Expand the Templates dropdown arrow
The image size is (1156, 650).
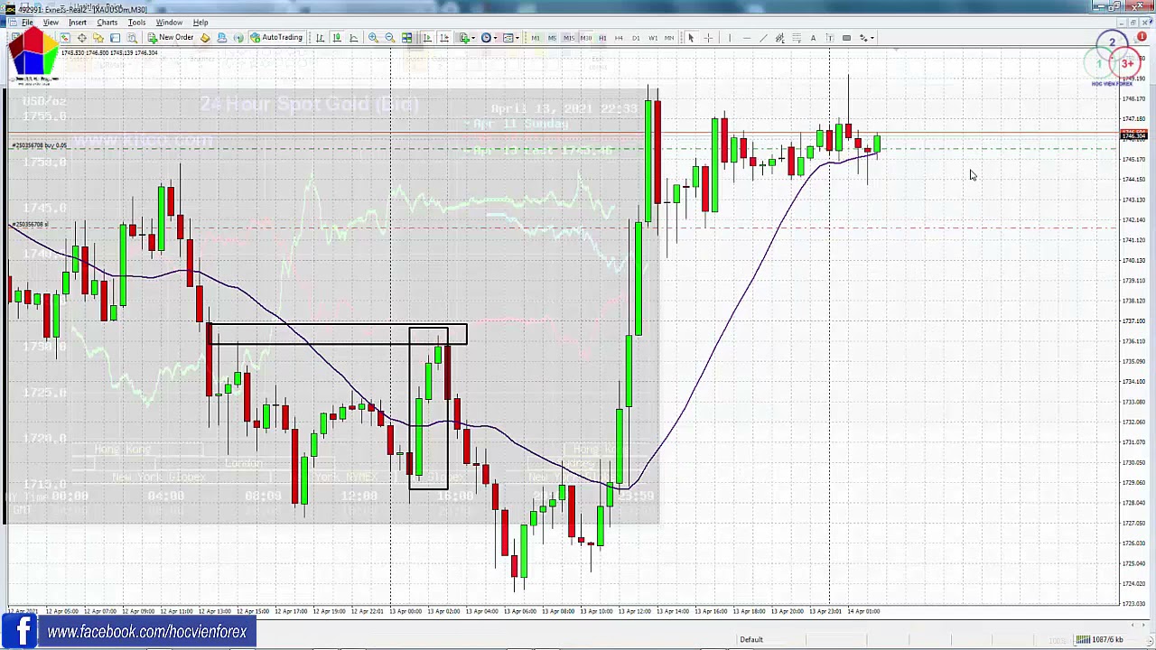(517, 38)
